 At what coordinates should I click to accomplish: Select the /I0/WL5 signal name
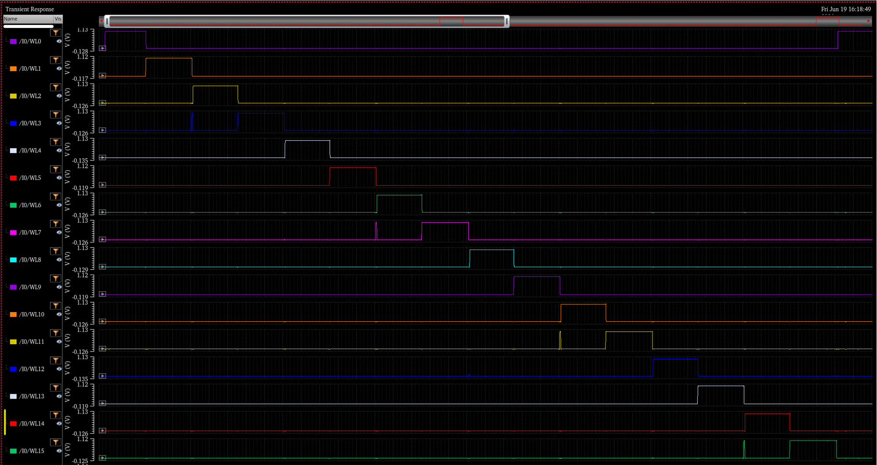pyautogui.click(x=30, y=178)
